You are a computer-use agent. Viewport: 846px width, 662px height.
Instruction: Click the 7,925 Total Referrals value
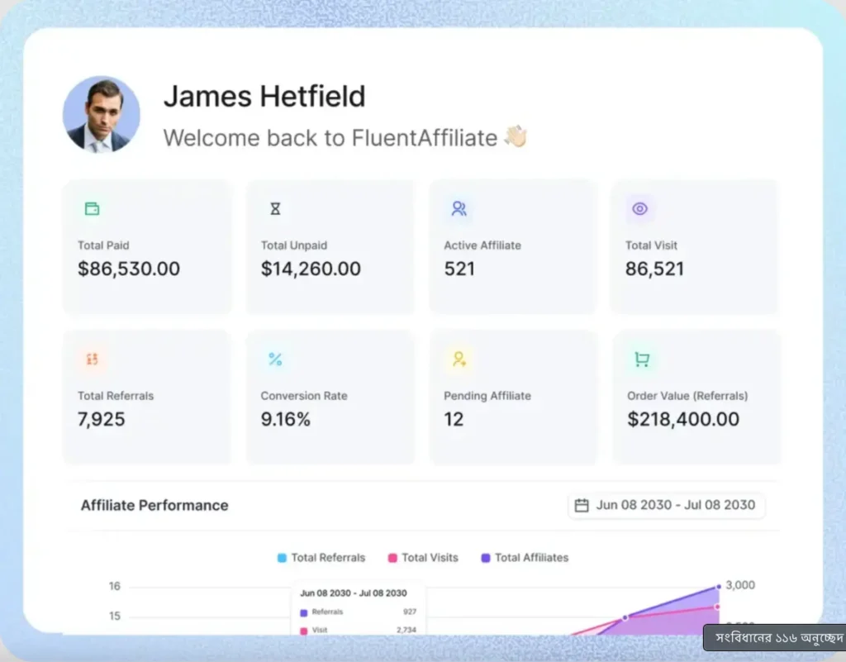click(x=102, y=419)
